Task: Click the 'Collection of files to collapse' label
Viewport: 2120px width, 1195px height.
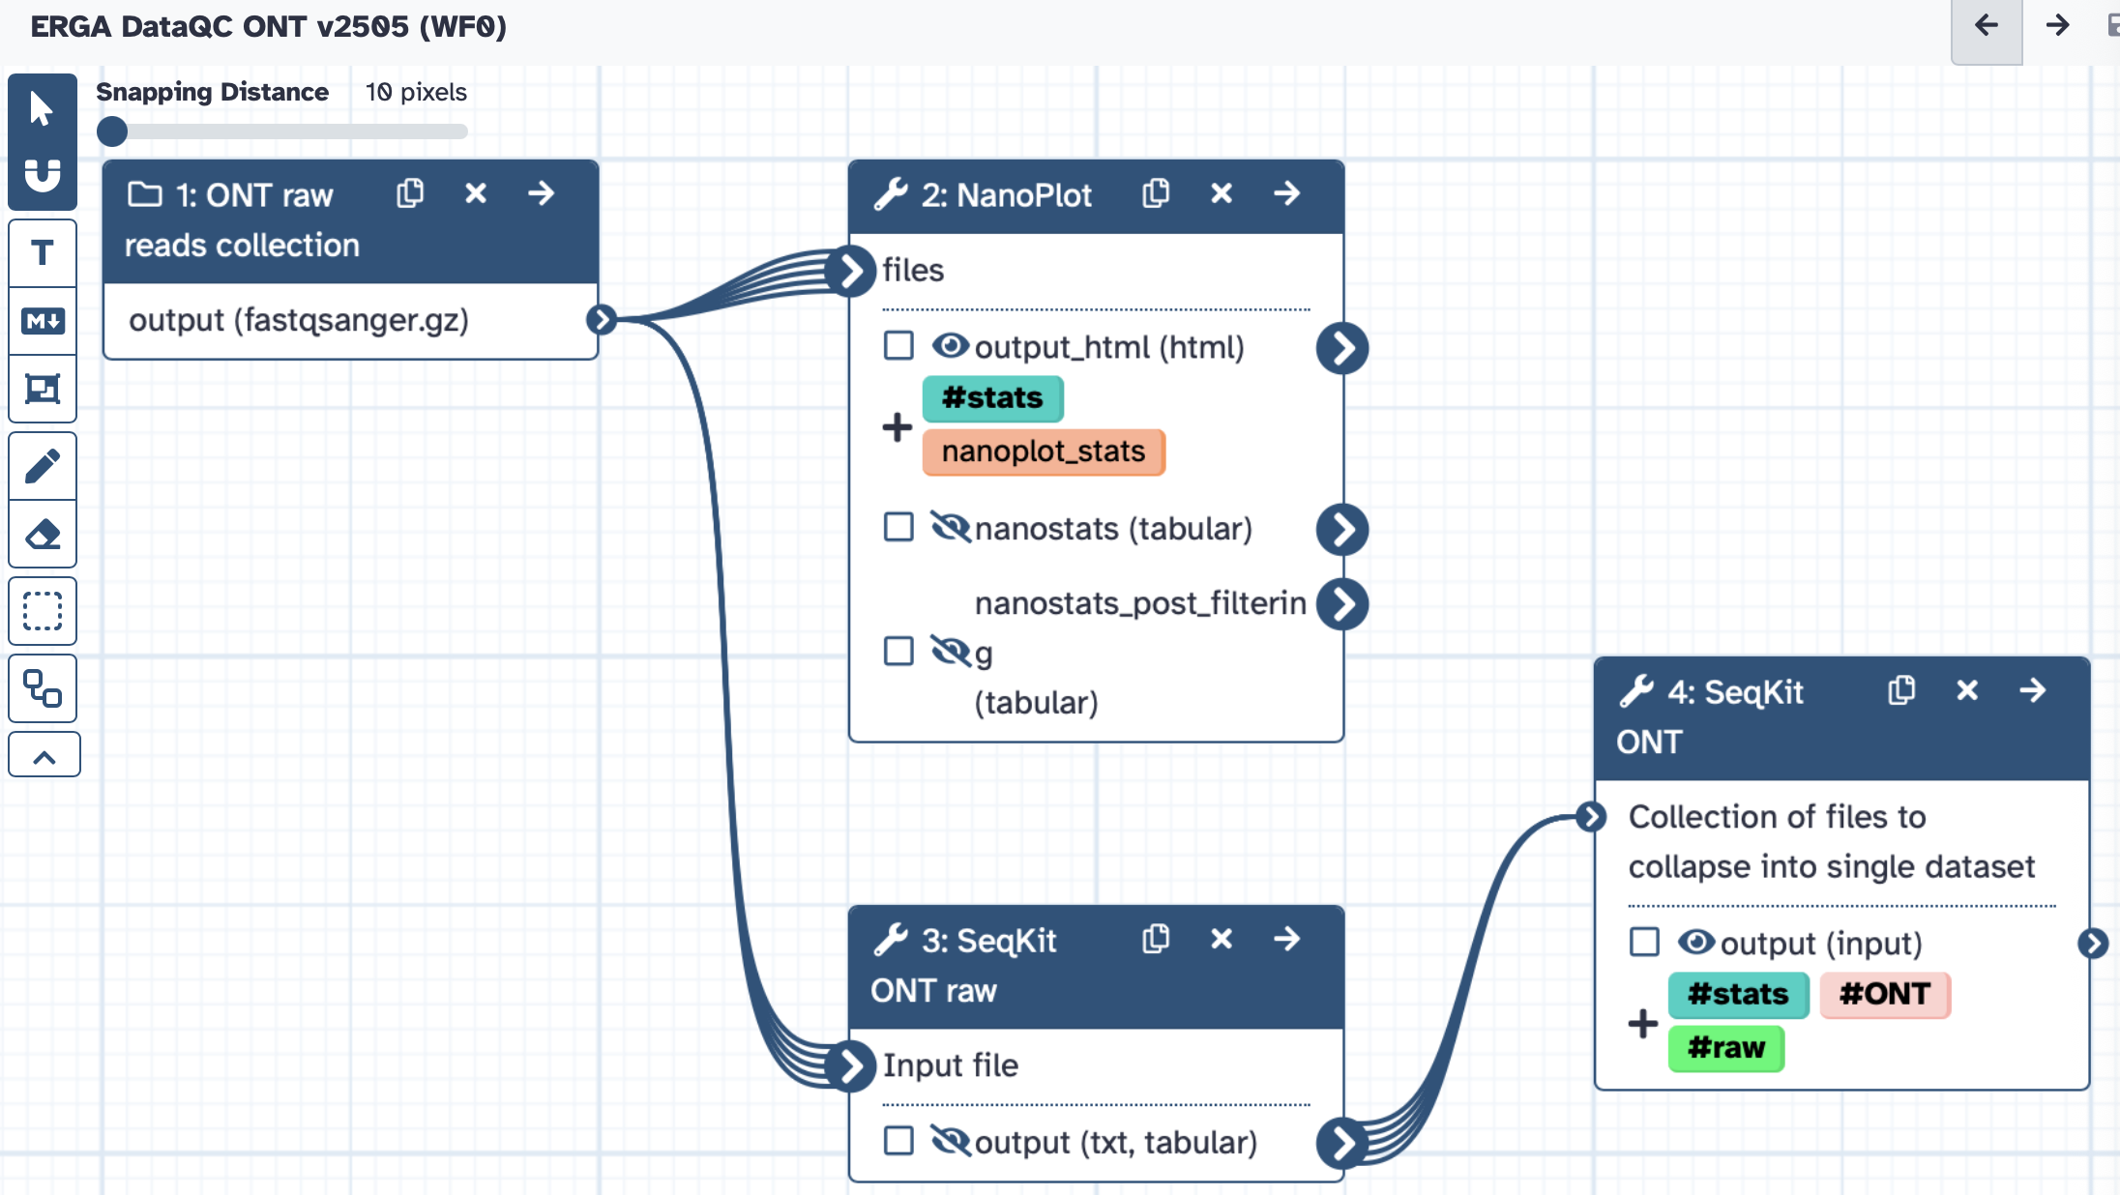Action: [x=1832, y=842]
